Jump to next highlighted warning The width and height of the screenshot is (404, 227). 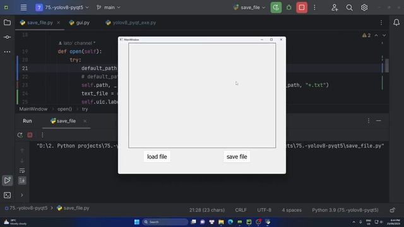point(384,35)
